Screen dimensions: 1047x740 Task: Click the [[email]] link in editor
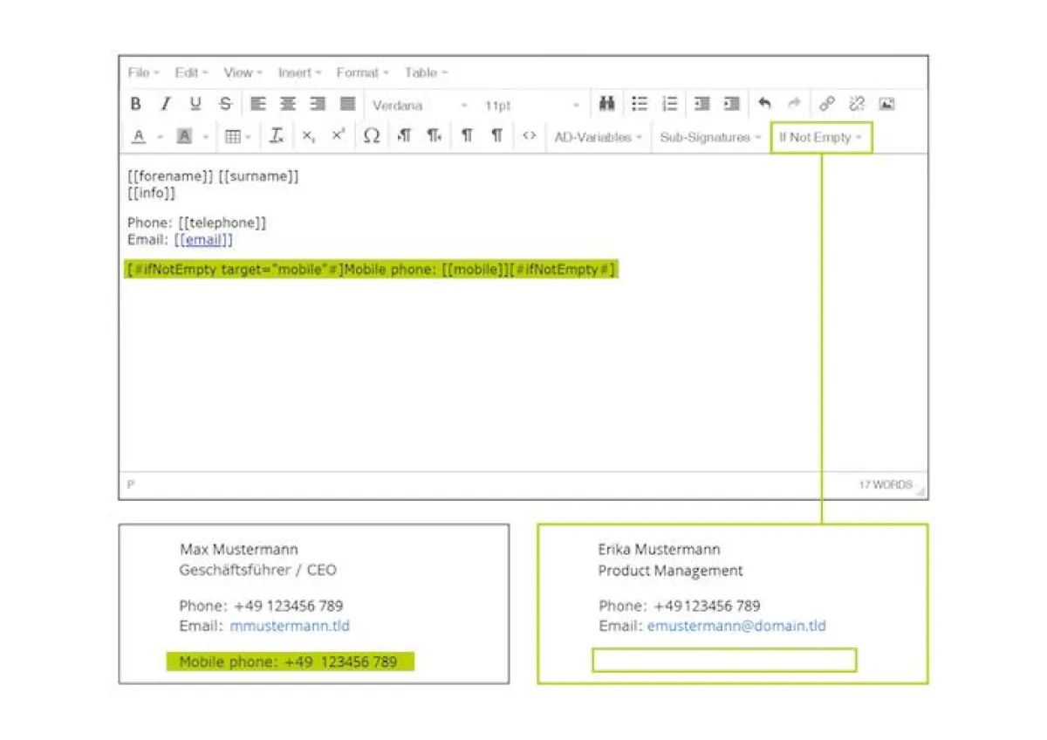(203, 240)
